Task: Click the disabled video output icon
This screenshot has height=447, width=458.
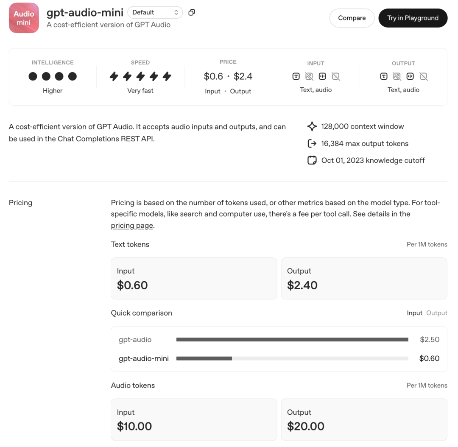Action: (423, 76)
